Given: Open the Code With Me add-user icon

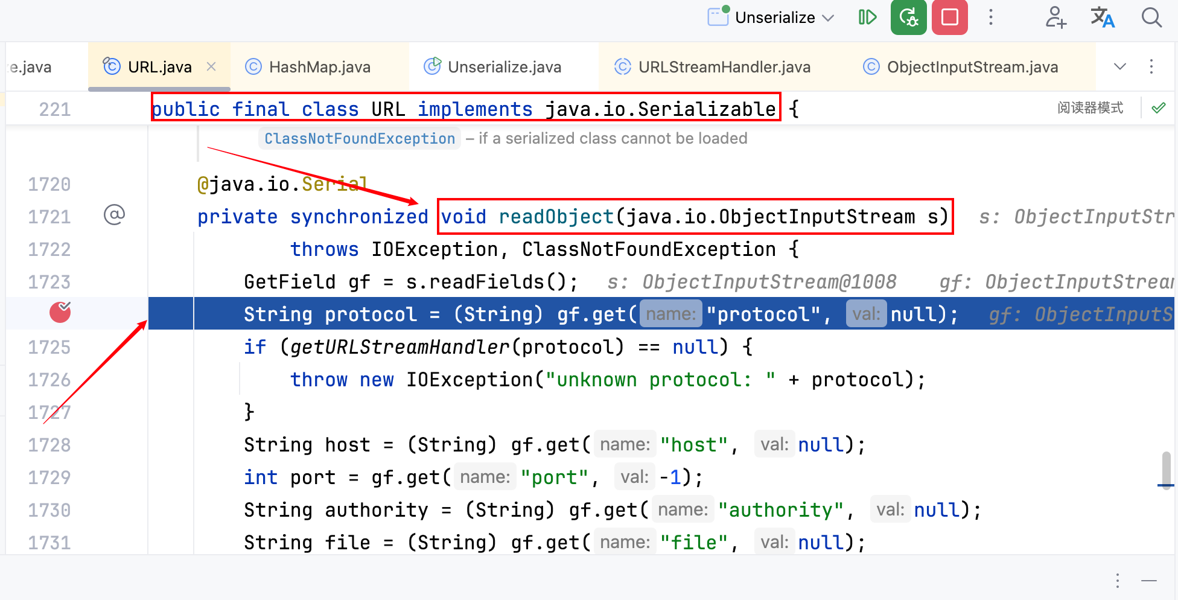Looking at the screenshot, I should click(1055, 18).
